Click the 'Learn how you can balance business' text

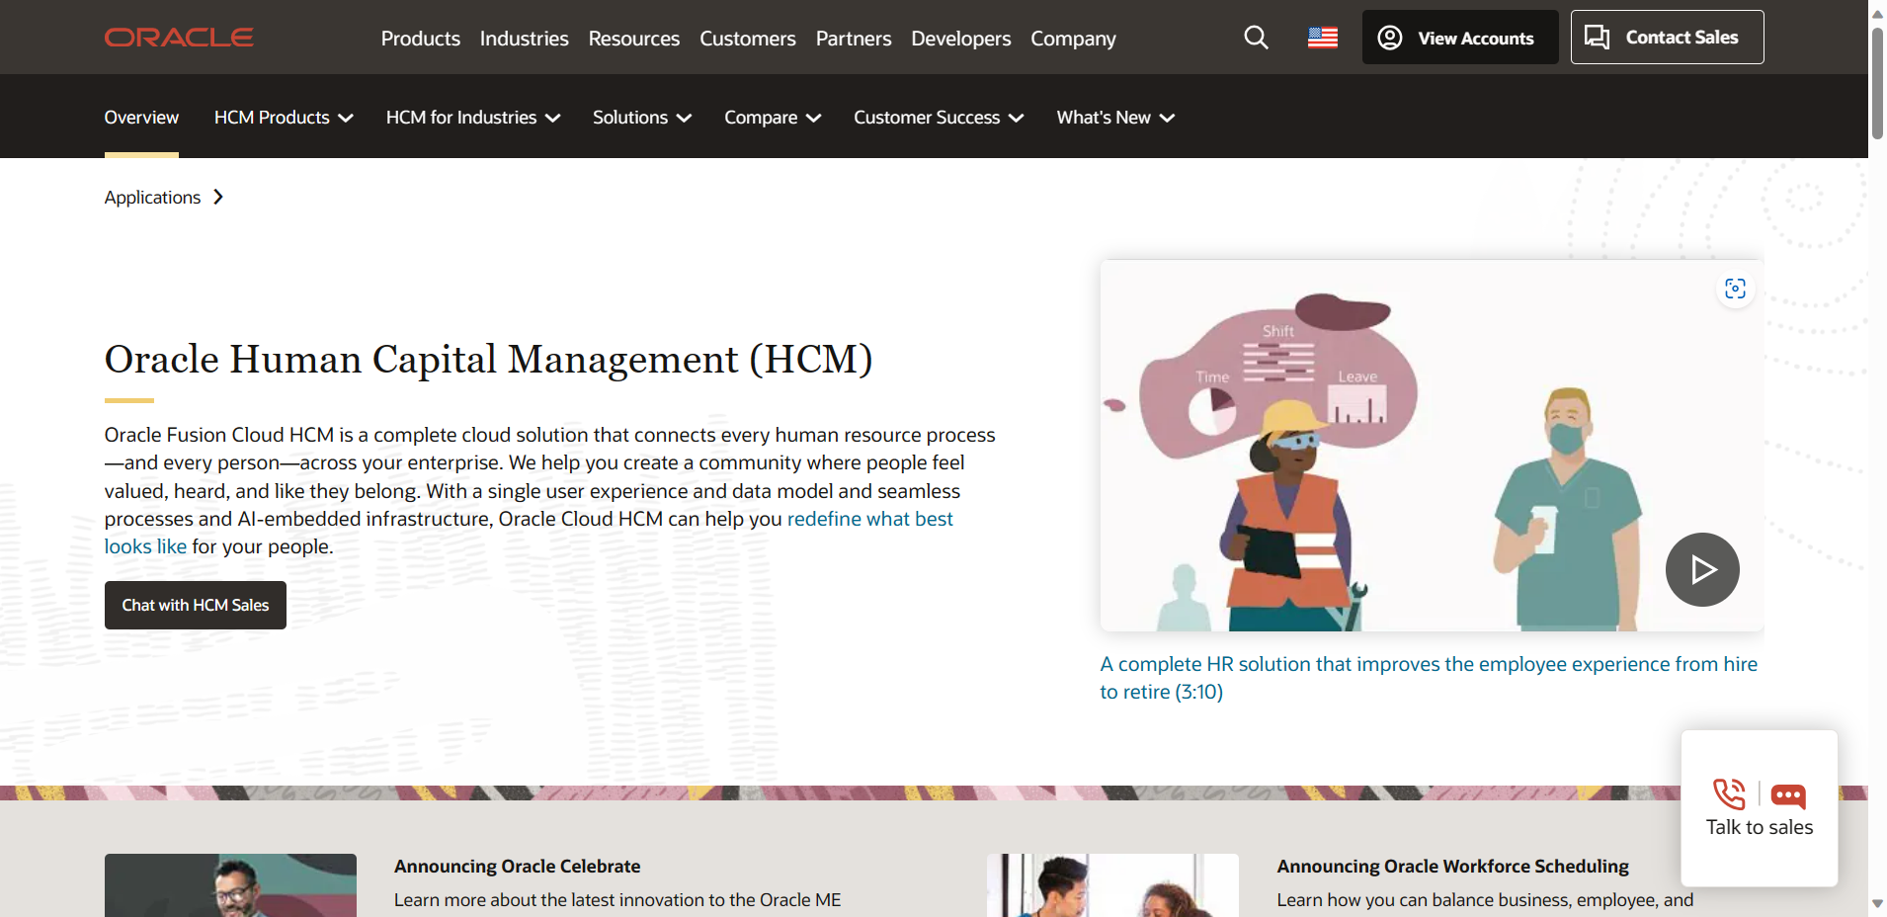pos(1485,900)
